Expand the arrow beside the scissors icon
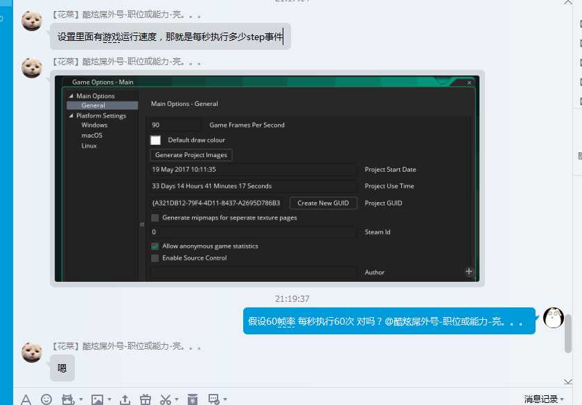Screen dimensions: 582x405 [177, 399]
